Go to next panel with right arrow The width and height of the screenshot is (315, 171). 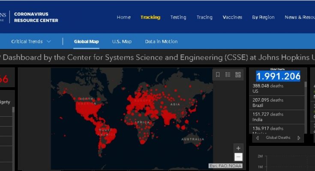tap(299, 138)
